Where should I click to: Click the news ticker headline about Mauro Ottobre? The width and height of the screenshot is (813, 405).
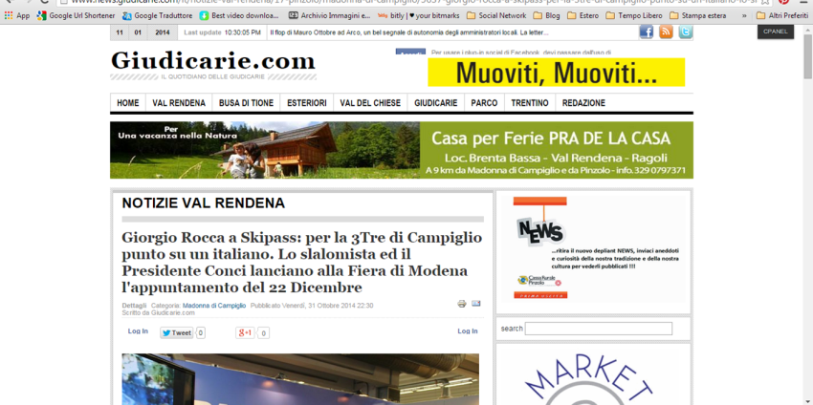click(409, 32)
